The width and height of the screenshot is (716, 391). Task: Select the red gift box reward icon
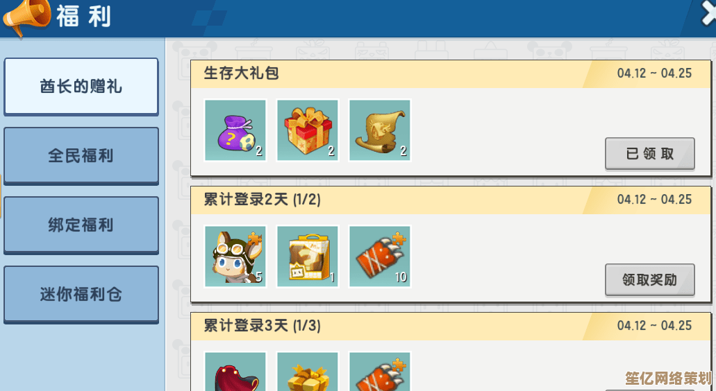308,130
